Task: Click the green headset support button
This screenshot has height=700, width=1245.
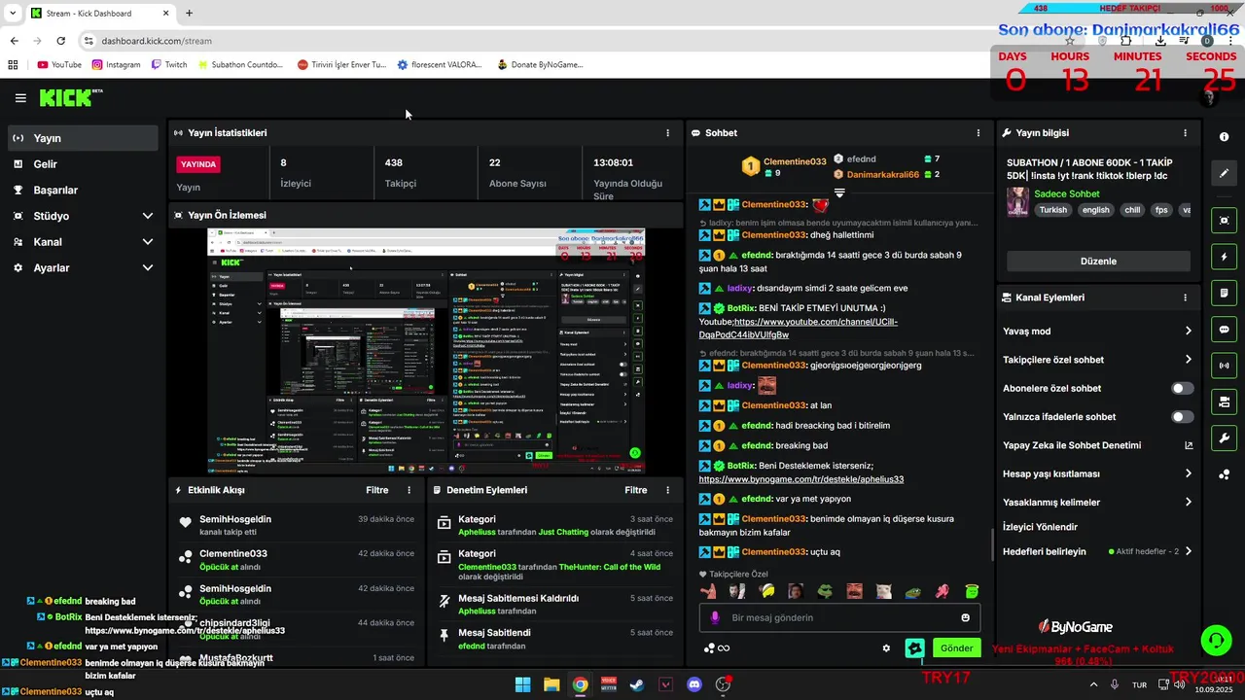Action: pyautogui.click(x=1216, y=641)
